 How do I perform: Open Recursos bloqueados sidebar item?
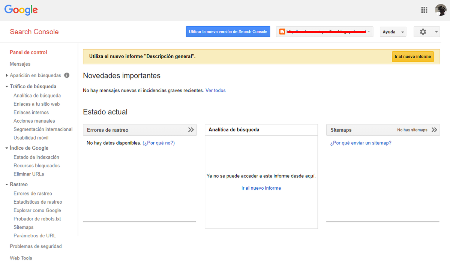(37, 166)
